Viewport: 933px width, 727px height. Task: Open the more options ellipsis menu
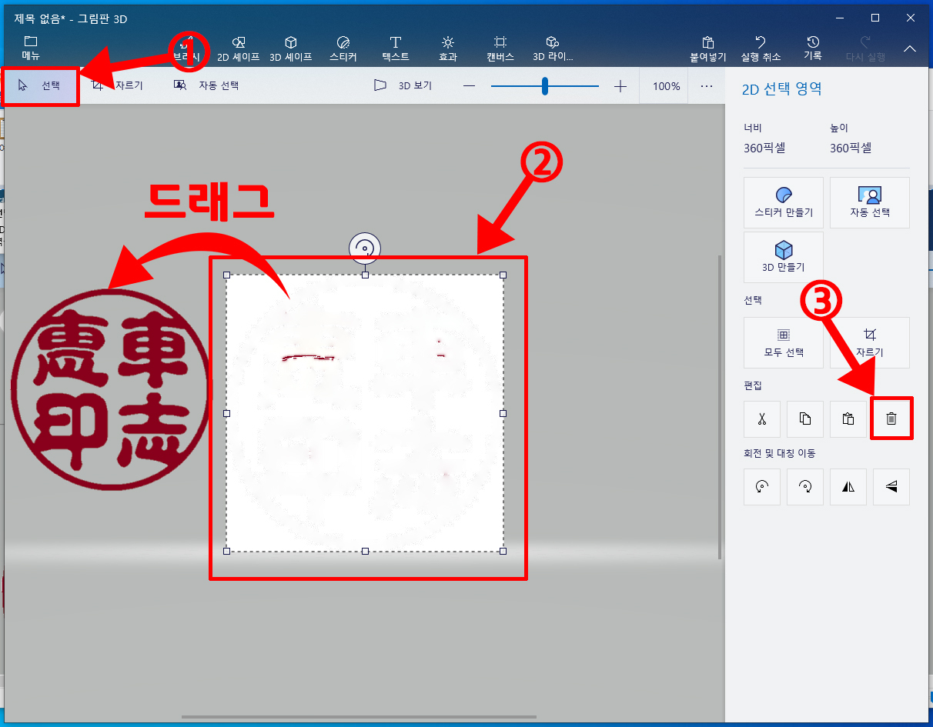coord(707,86)
